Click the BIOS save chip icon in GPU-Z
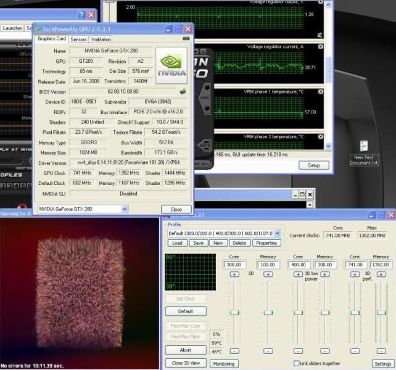This screenshot has width=396, height=370. point(183,92)
